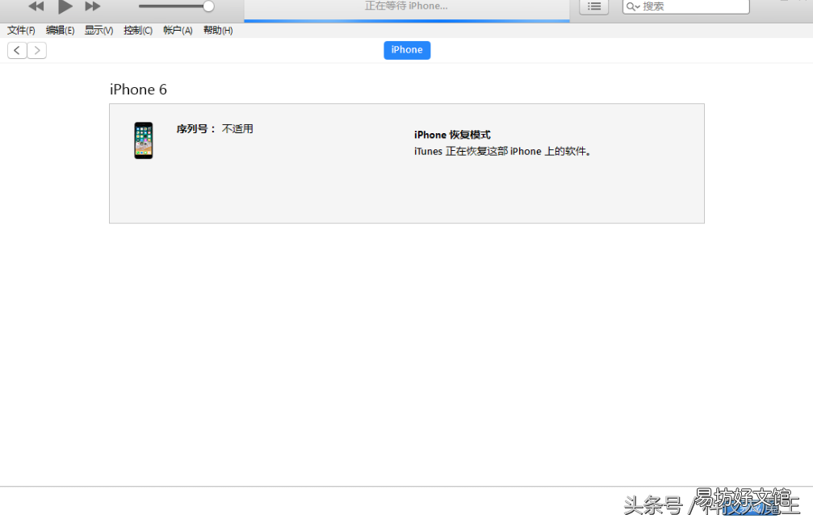
Task: Click the fast-forward next track button
Action: [93, 6]
